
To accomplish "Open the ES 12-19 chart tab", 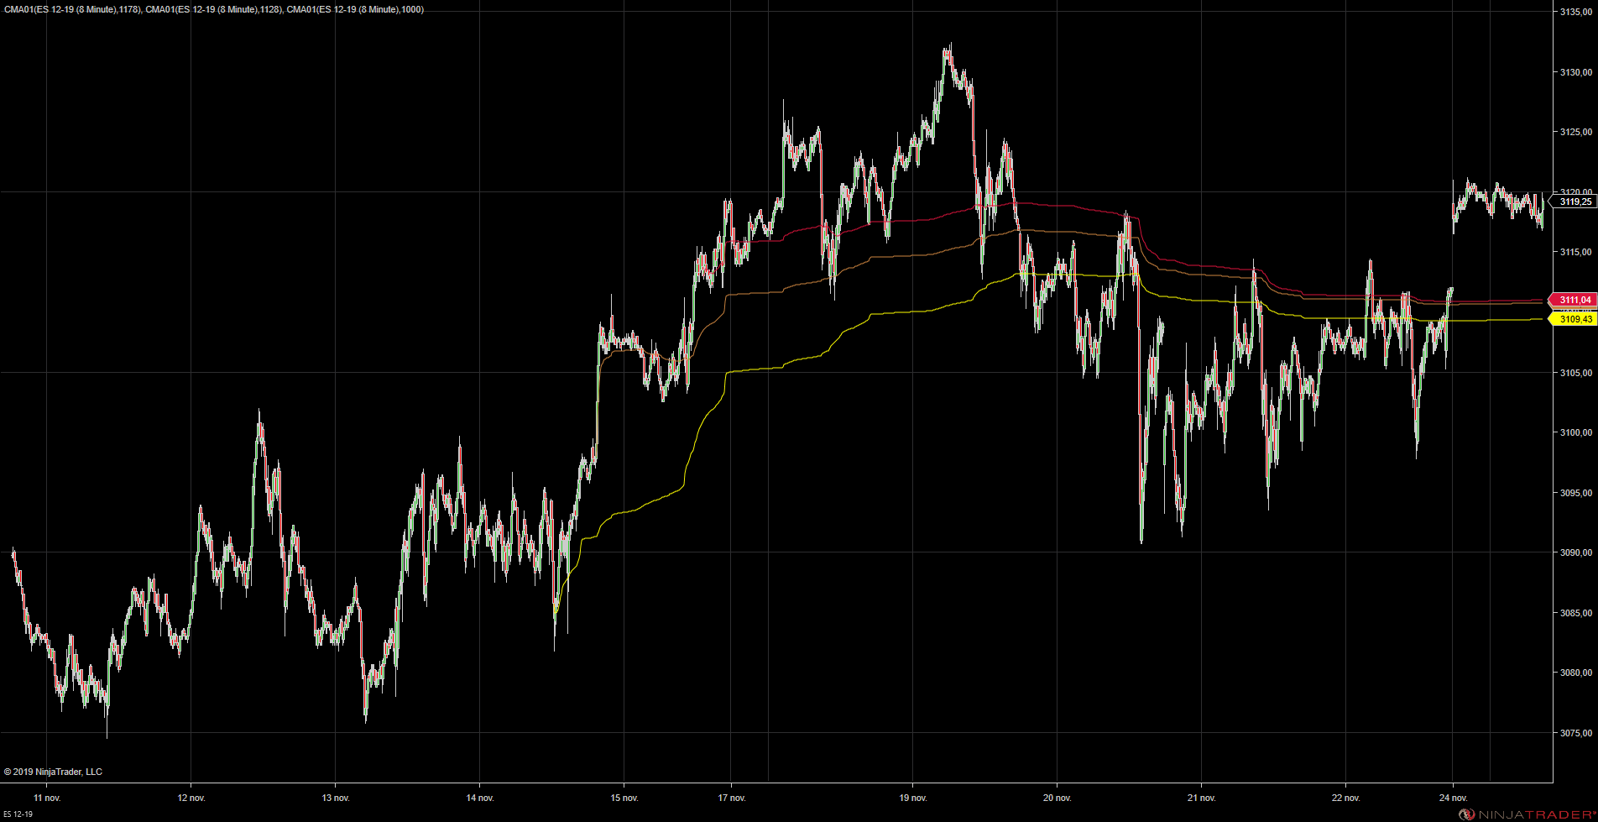I will click(18, 814).
